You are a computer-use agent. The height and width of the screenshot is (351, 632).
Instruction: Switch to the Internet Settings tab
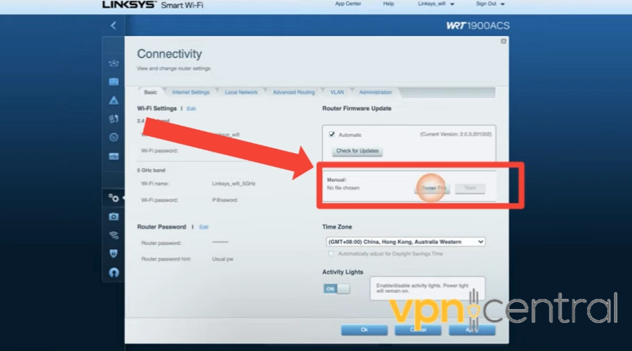190,92
